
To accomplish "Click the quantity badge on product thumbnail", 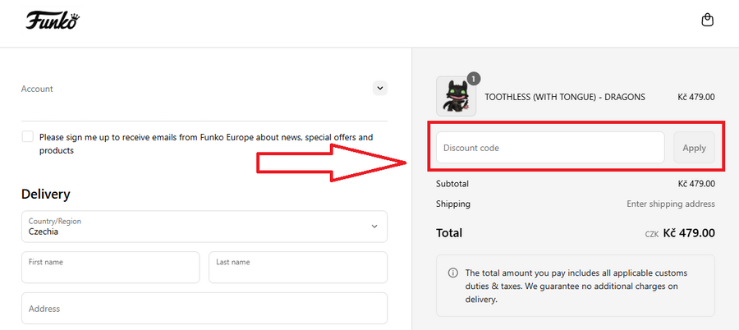I will [473, 79].
